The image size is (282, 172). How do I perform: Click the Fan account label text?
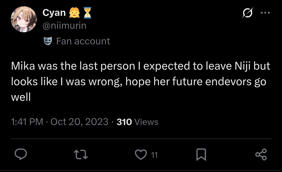pos(83,41)
